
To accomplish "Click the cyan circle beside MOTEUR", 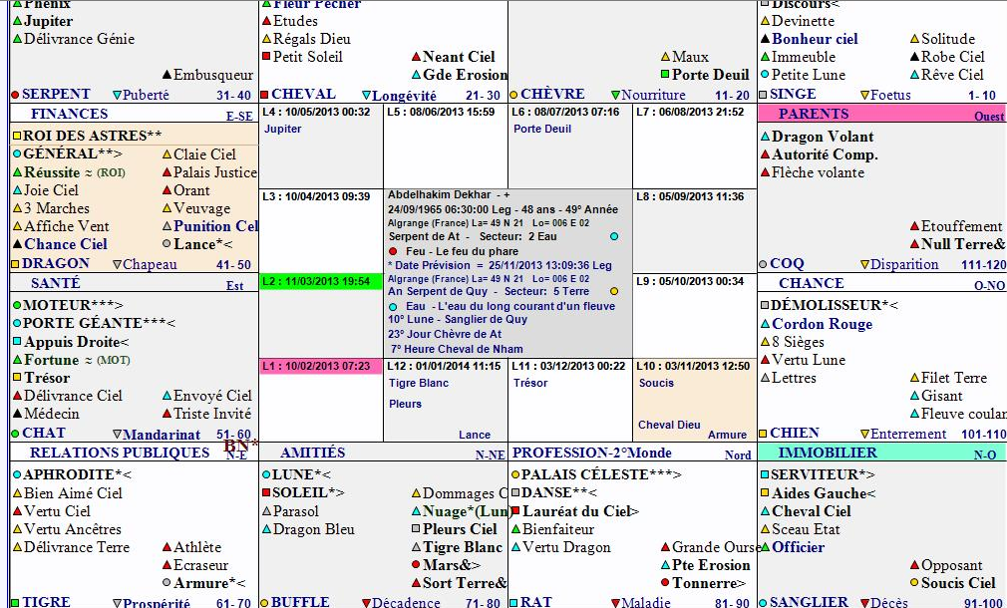I will tap(17, 305).
